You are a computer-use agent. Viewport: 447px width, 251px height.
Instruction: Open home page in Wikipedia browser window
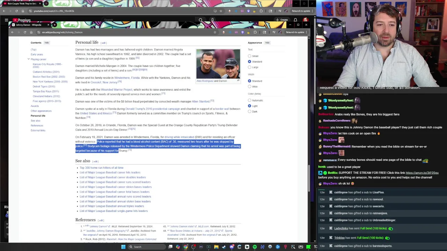pos(31,32)
